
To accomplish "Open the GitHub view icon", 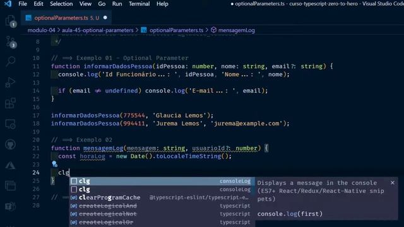I will pos(10,144).
